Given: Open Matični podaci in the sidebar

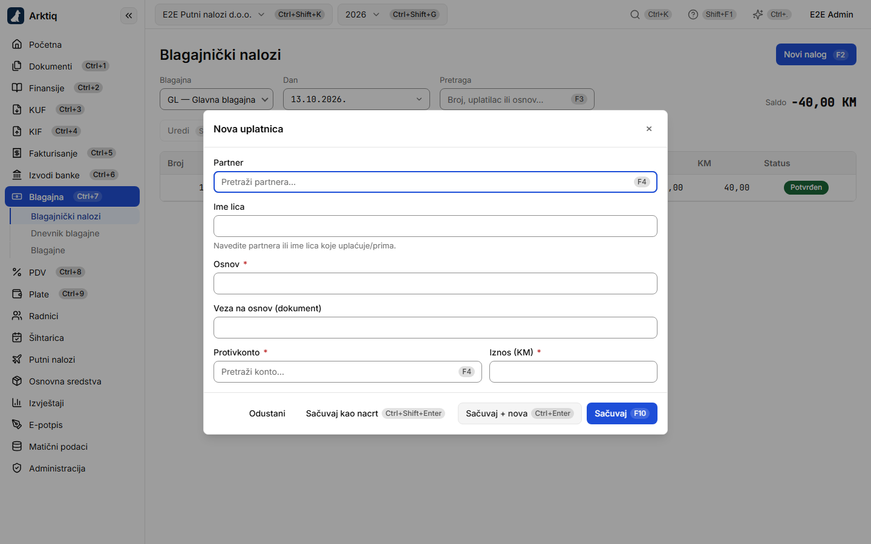Looking at the screenshot, I should [x=72, y=447].
